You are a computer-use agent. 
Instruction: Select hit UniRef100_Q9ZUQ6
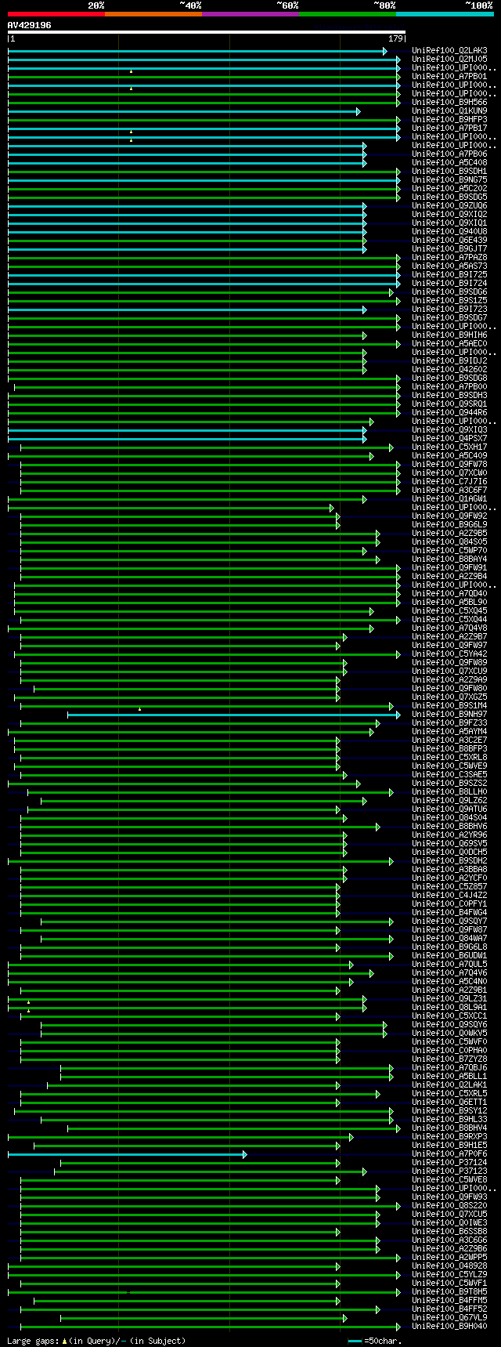click(449, 206)
